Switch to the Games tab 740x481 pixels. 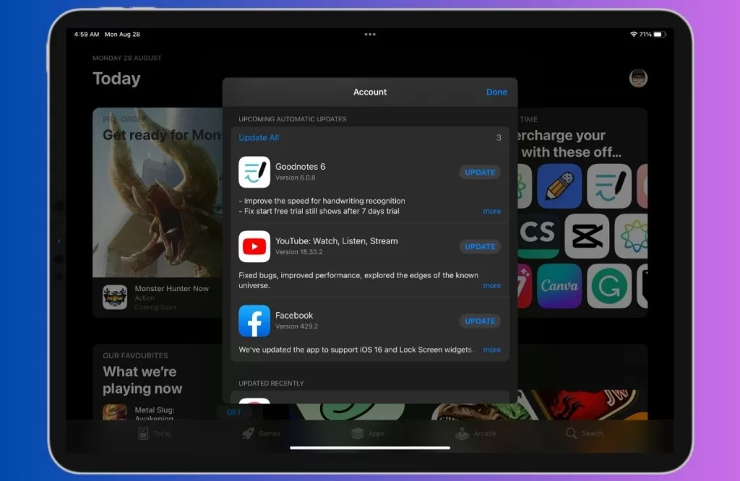click(x=261, y=433)
